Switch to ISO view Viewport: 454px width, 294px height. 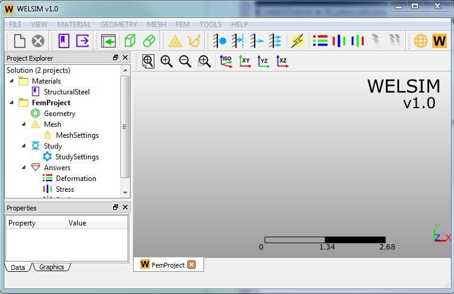click(x=226, y=61)
